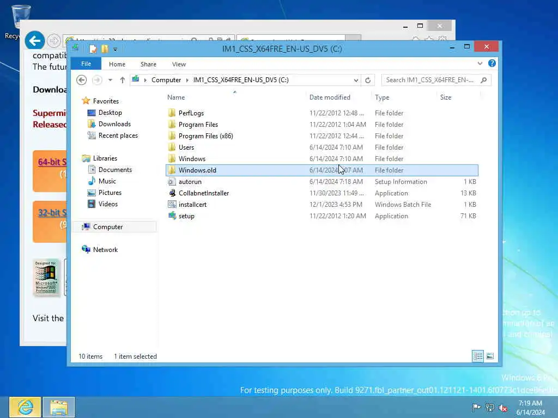Image resolution: width=558 pixels, height=418 pixels.
Task: Open Internet Explorer from the taskbar
Action: point(25,407)
